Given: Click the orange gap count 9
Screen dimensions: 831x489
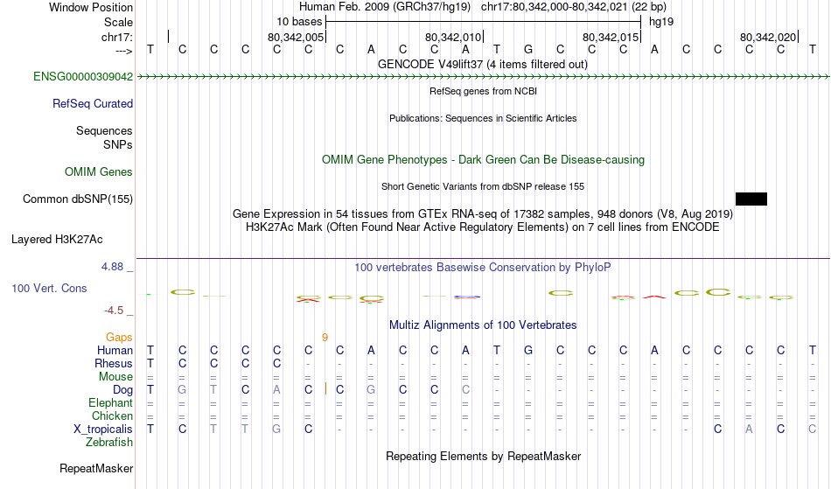Looking at the screenshot, I should coord(325,338).
